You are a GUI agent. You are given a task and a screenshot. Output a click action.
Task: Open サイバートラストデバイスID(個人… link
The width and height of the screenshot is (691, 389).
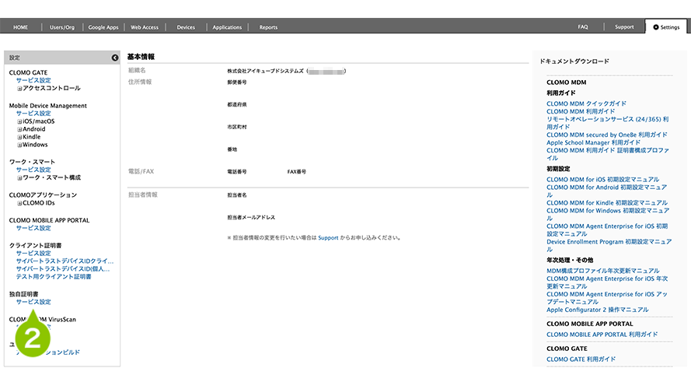tap(63, 269)
